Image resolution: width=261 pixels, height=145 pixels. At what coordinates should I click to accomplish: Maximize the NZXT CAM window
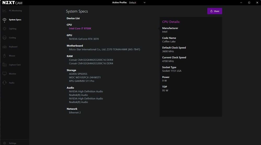pos(249,3)
